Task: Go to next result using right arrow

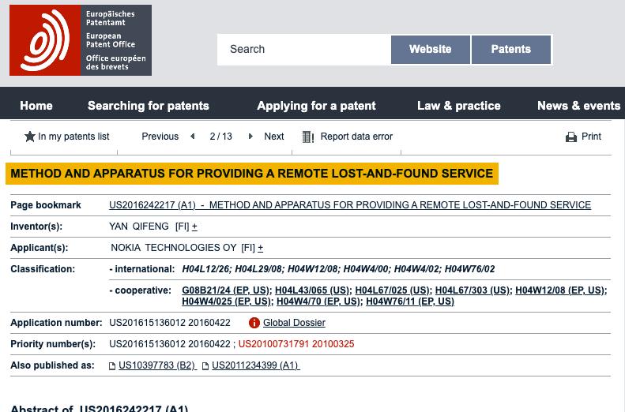Action: coord(250,137)
